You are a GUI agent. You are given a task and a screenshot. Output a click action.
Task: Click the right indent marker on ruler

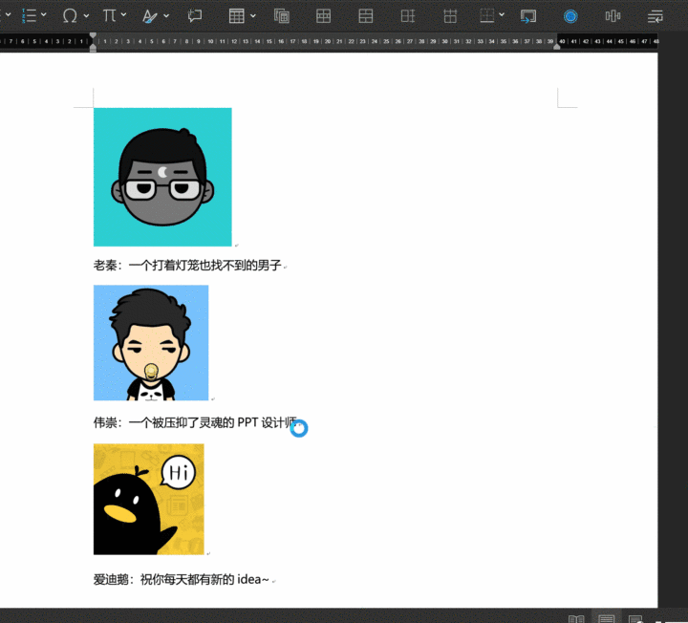tap(557, 46)
